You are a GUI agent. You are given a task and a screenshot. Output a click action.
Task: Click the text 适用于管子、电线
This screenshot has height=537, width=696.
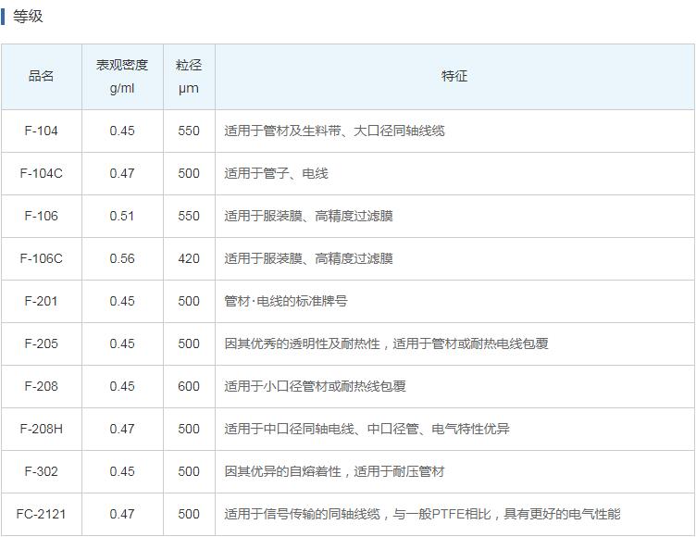coord(276,174)
